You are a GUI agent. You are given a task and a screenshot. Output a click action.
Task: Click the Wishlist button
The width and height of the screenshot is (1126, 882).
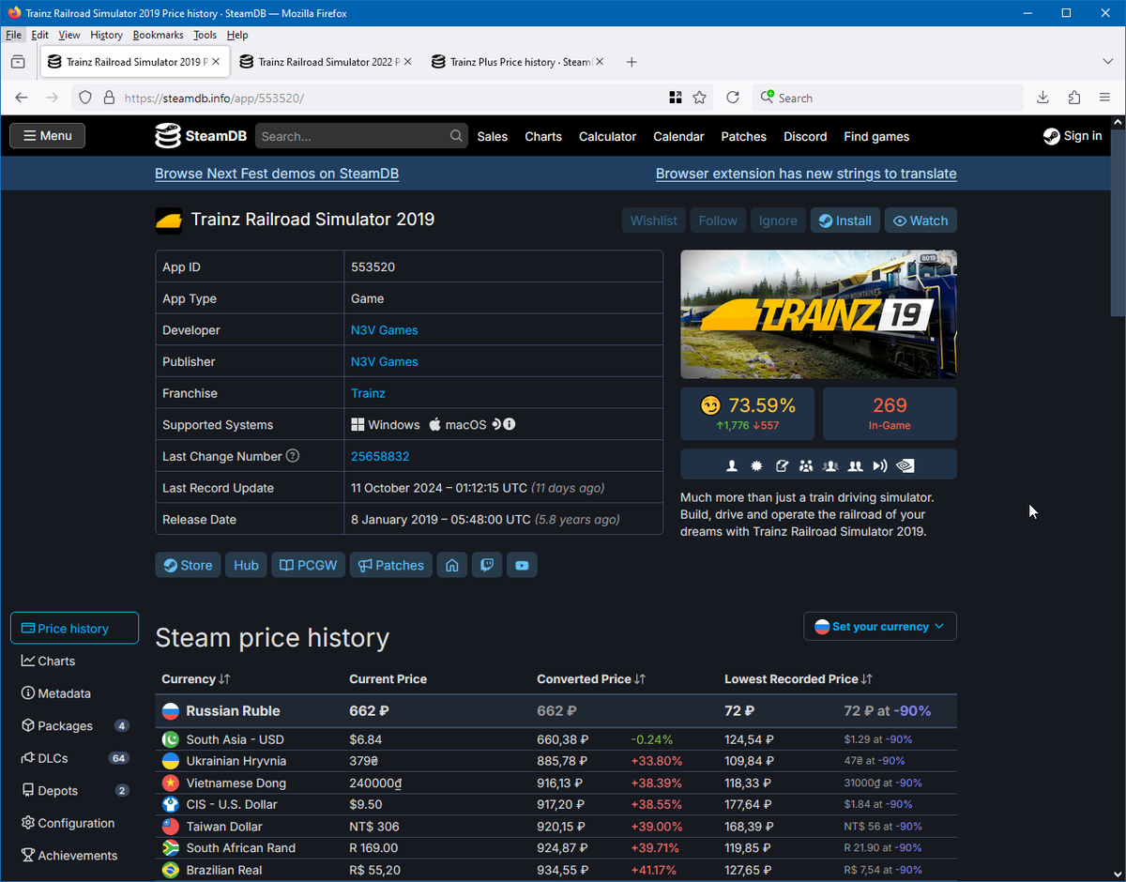point(653,220)
